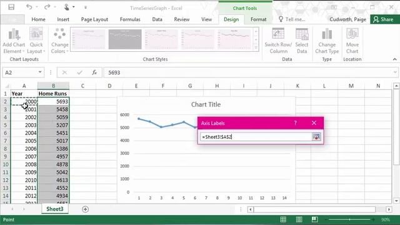Select the dark gray chart style thumbnail
The image size is (400, 225).
(x=125, y=39)
